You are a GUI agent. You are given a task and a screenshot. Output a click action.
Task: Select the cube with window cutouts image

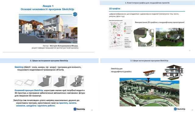77,81
